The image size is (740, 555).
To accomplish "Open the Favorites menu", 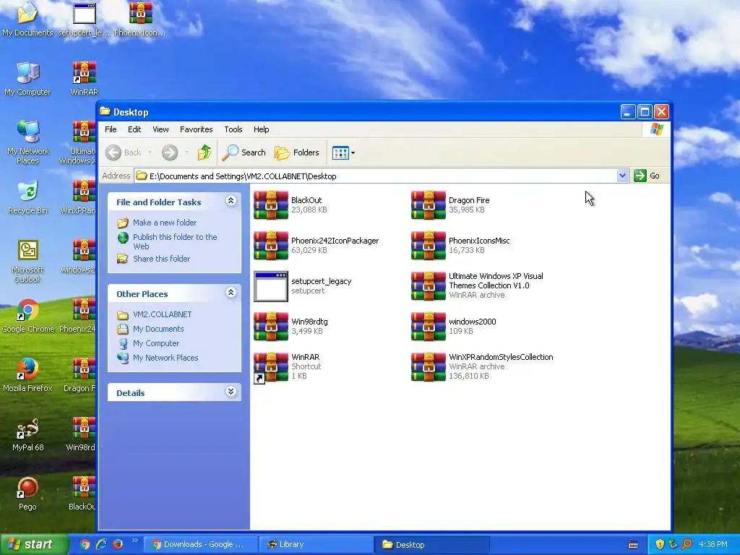I will pyautogui.click(x=197, y=129).
